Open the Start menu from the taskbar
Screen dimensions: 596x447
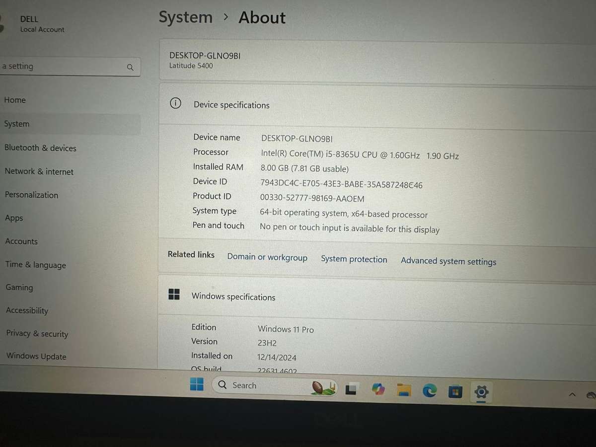coord(197,385)
